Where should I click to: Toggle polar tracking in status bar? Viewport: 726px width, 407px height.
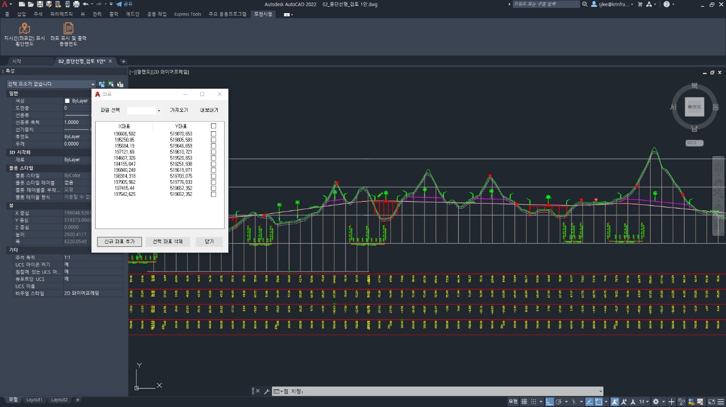click(559, 402)
